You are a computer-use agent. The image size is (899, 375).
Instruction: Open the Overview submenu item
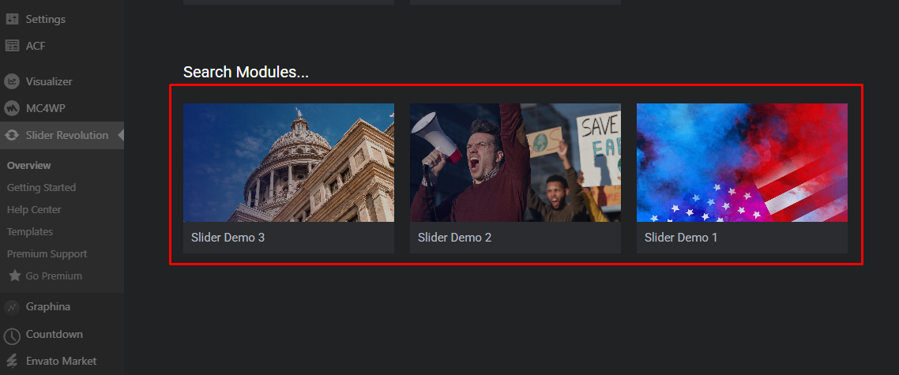point(28,165)
